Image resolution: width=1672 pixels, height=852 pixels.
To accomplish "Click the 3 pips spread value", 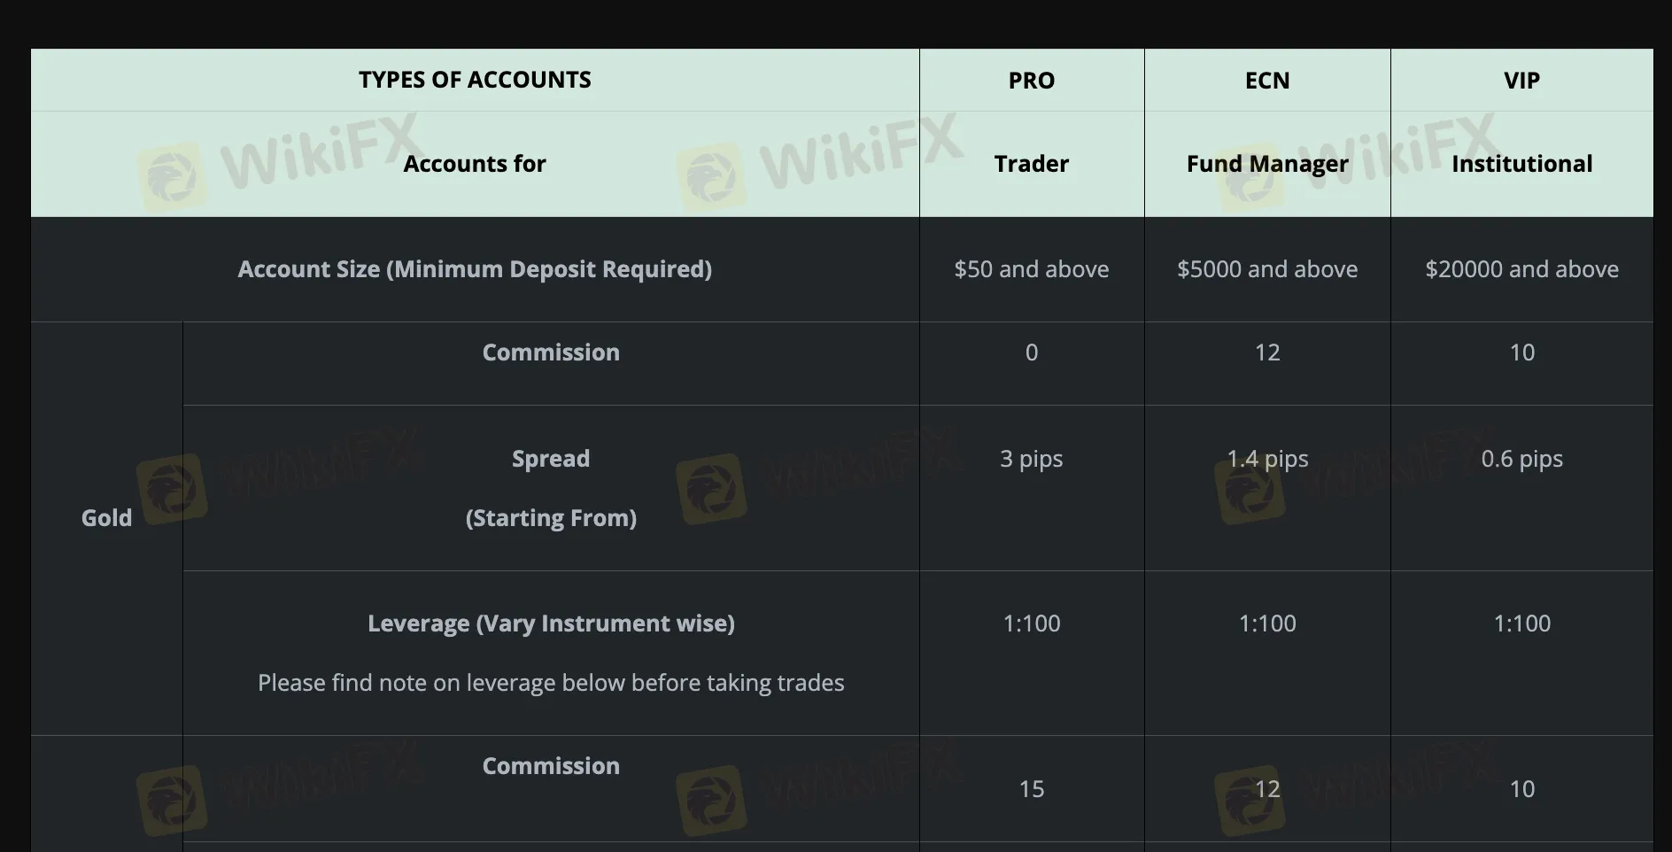I will (1032, 459).
